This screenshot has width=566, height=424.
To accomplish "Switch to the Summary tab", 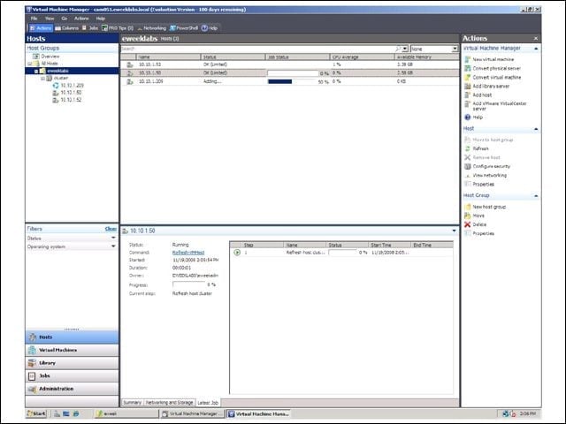I will [x=132, y=403].
